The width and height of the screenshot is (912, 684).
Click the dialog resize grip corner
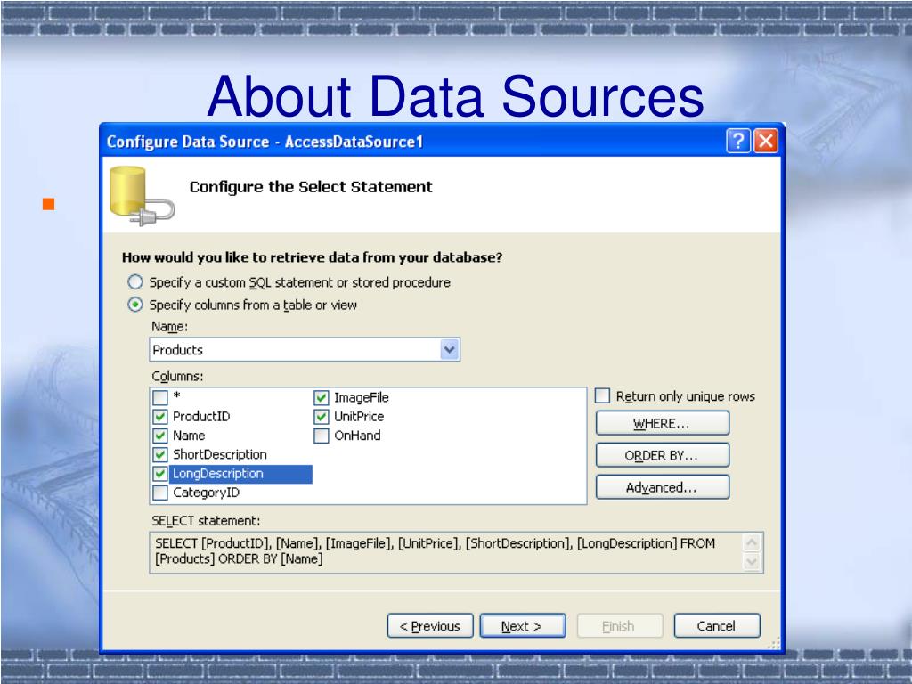pos(774,643)
